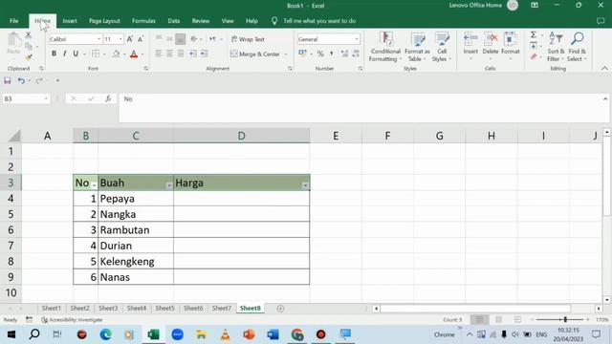Open the File tab

(14, 21)
